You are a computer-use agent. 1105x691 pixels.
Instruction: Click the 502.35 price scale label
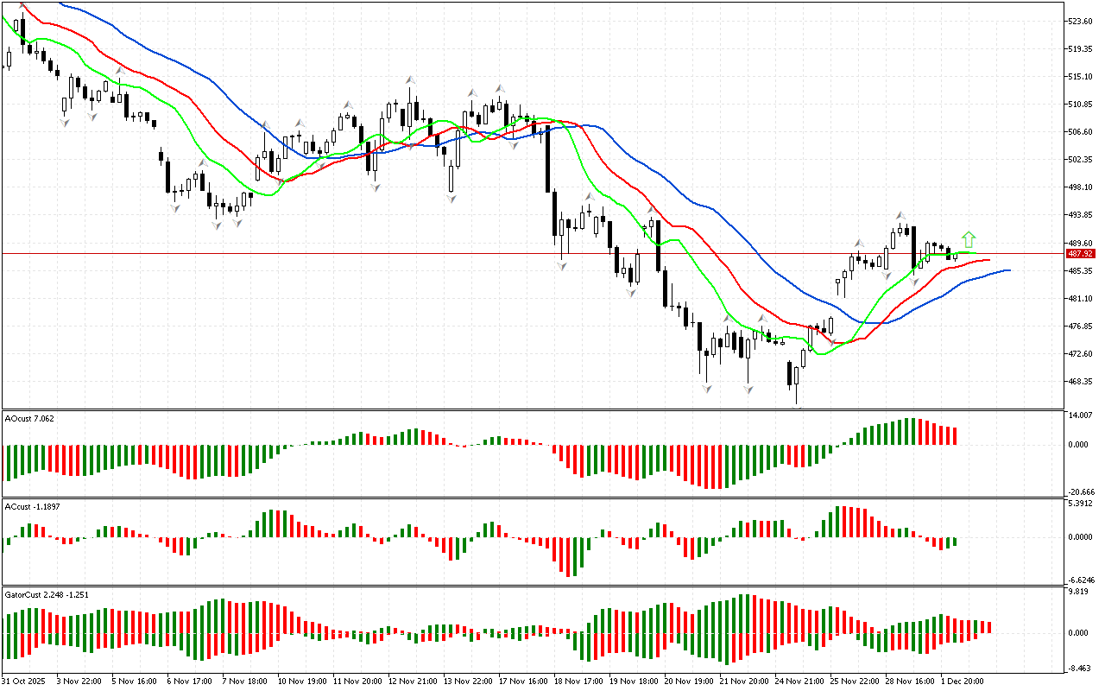(1081, 160)
